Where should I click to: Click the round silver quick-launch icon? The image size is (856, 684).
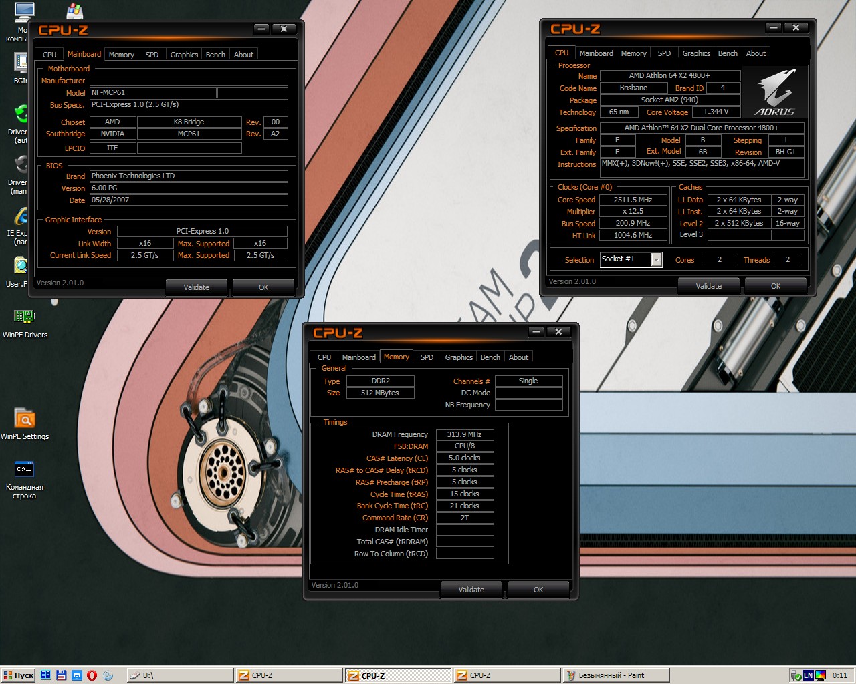tap(108, 675)
